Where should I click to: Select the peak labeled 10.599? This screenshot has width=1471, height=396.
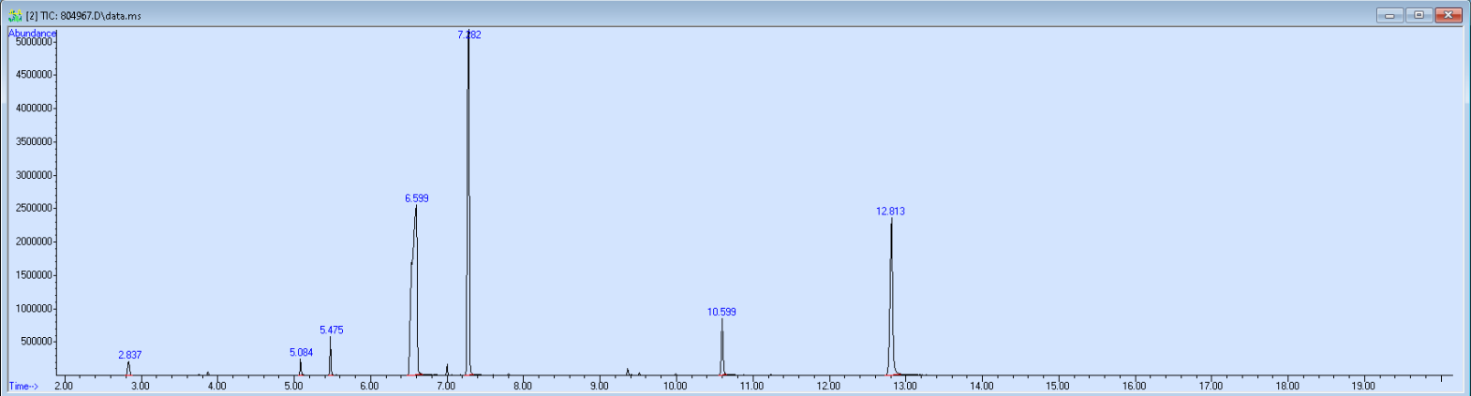(721, 312)
